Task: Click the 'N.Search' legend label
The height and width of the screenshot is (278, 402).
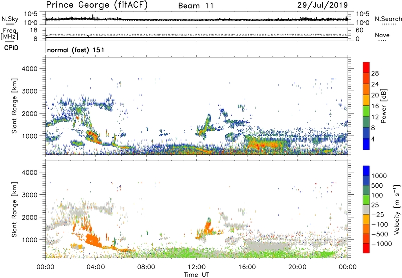Action: tap(388, 19)
